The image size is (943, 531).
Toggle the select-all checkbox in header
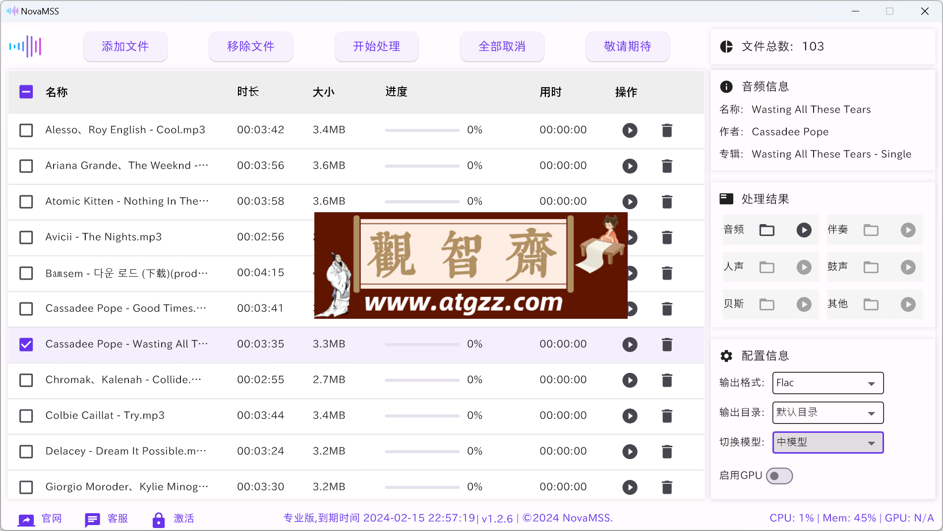[26, 92]
